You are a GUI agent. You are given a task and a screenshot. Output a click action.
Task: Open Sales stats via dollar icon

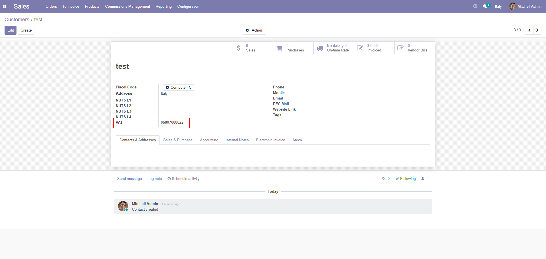click(x=239, y=47)
